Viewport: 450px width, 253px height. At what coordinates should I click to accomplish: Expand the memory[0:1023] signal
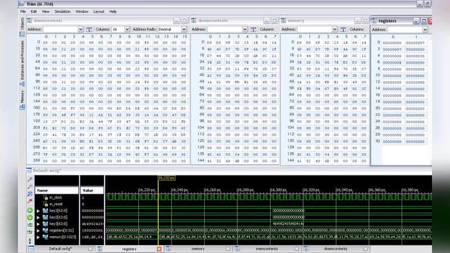[x=38, y=237]
